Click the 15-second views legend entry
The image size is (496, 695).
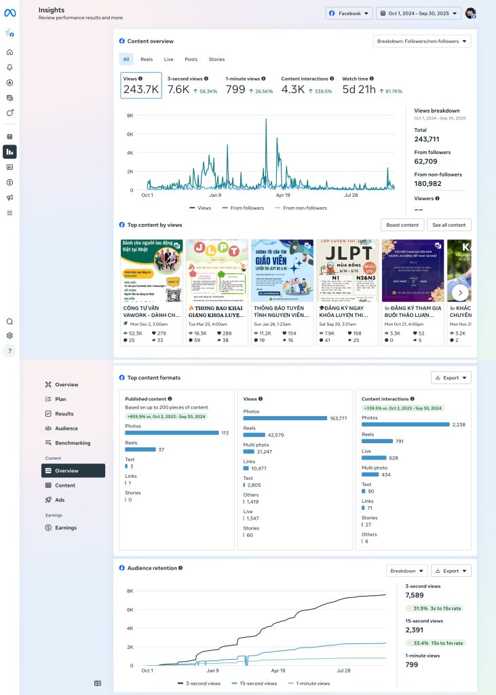(x=254, y=683)
